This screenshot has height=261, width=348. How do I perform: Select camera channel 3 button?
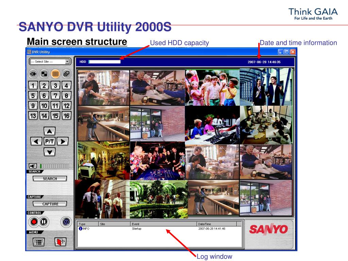pos(55,85)
